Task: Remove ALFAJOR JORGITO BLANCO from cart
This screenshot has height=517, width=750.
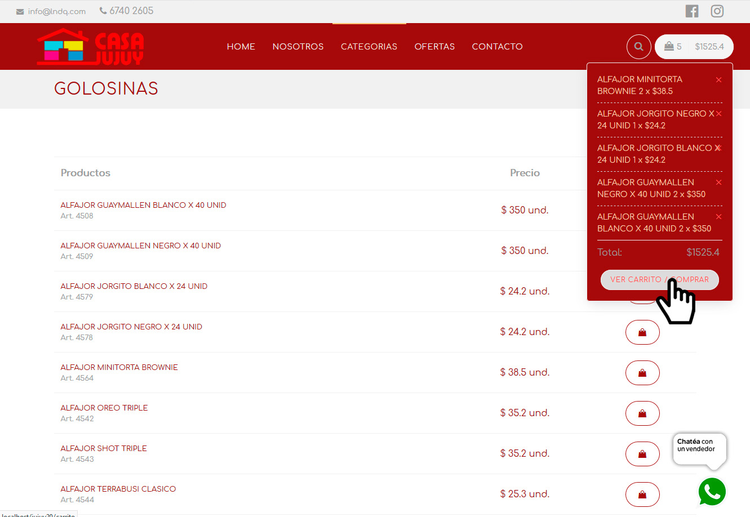Action: tap(718, 148)
